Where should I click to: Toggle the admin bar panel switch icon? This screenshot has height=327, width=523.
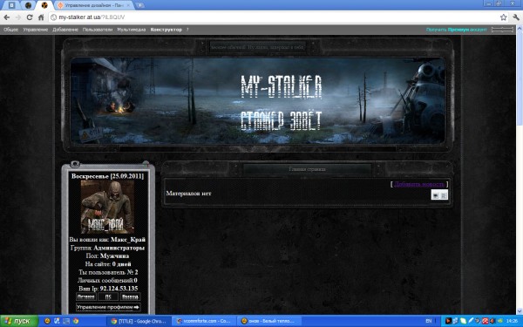502,30
